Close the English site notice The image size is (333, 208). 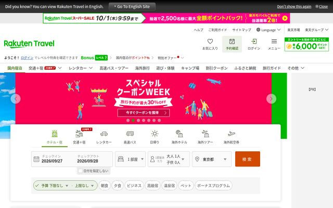[322, 7]
